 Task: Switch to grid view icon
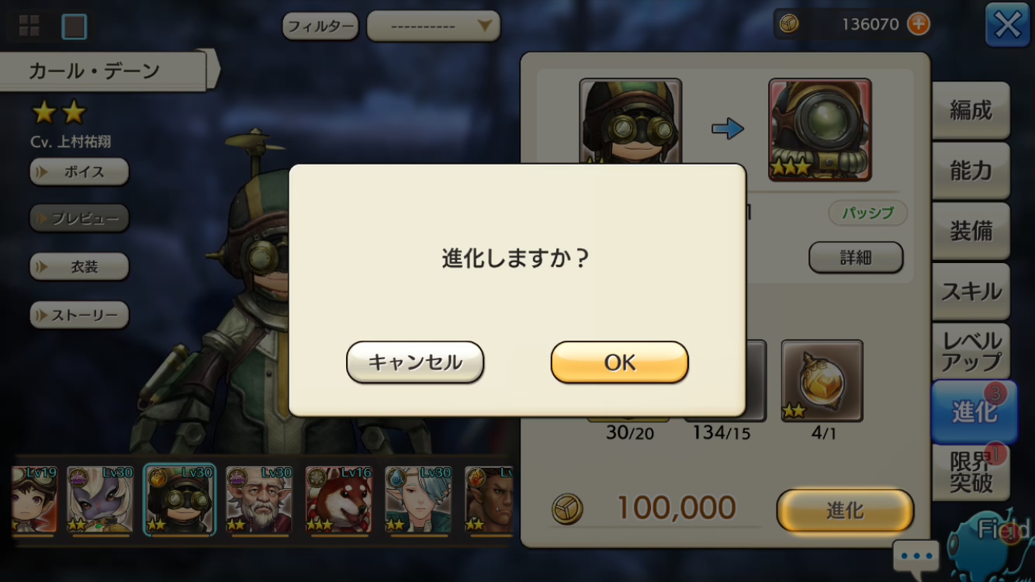(x=29, y=26)
